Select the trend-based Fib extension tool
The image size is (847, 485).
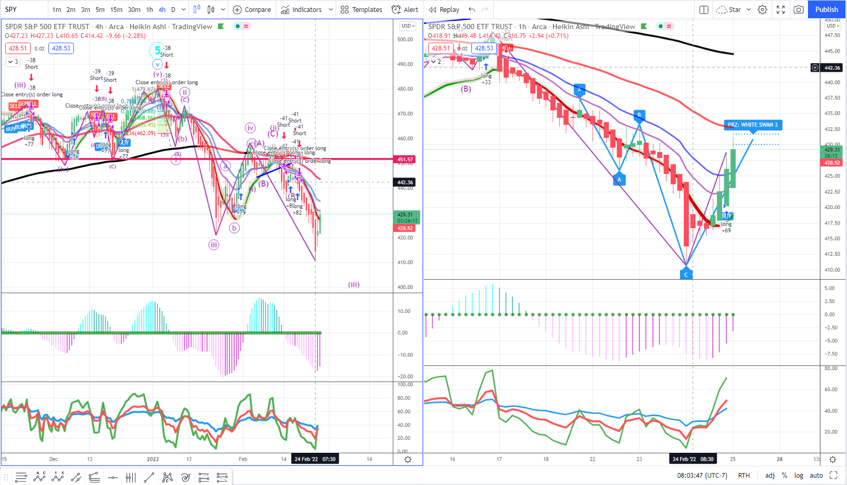point(222,477)
